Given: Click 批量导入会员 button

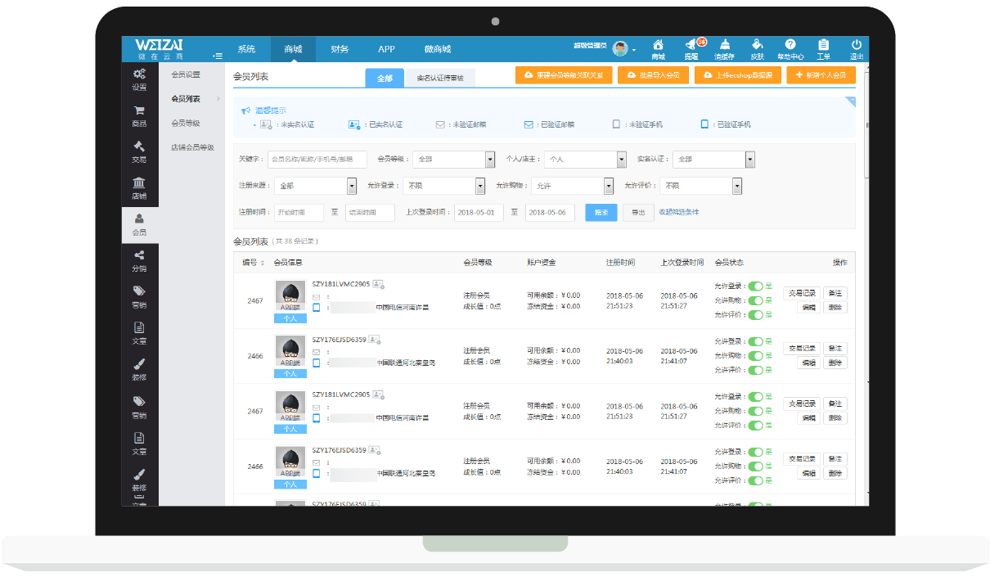Looking at the screenshot, I should [x=653, y=74].
